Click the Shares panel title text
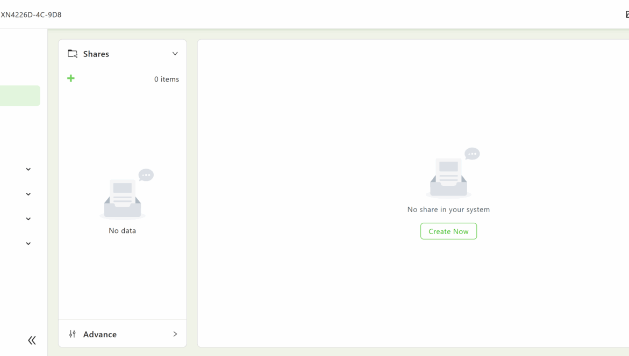Screen dimensions: 629x356 (x=96, y=54)
